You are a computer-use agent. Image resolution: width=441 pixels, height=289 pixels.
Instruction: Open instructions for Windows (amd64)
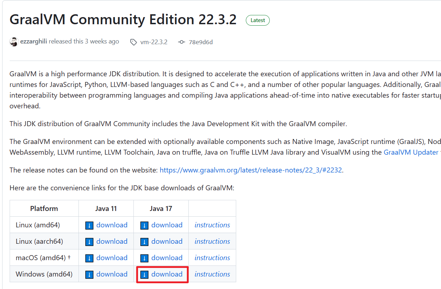[212, 274]
